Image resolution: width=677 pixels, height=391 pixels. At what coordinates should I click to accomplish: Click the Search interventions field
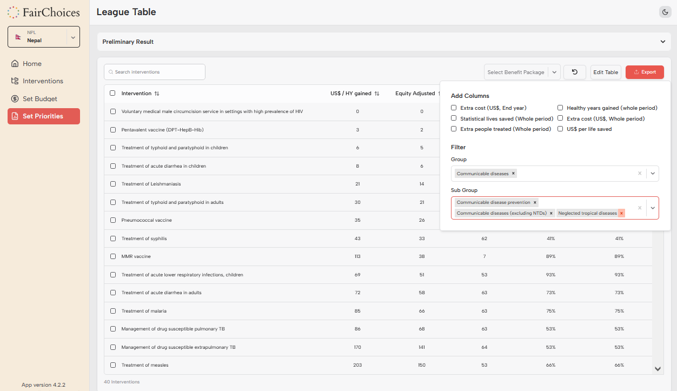point(155,72)
